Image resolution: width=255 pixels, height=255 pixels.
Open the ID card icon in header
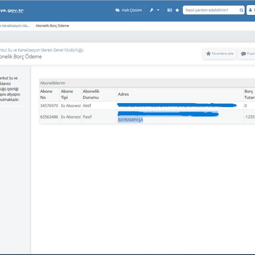tap(170, 10)
